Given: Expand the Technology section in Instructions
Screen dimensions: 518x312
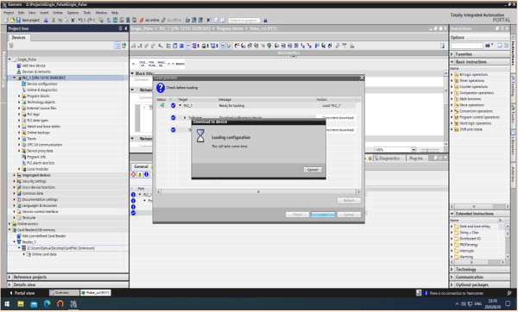Looking at the screenshot, I should tap(452, 269).
